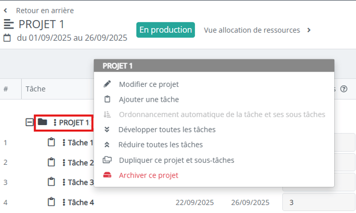Click the En production status button
356x213 pixels.
pyautogui.click(x=165, y=30)
